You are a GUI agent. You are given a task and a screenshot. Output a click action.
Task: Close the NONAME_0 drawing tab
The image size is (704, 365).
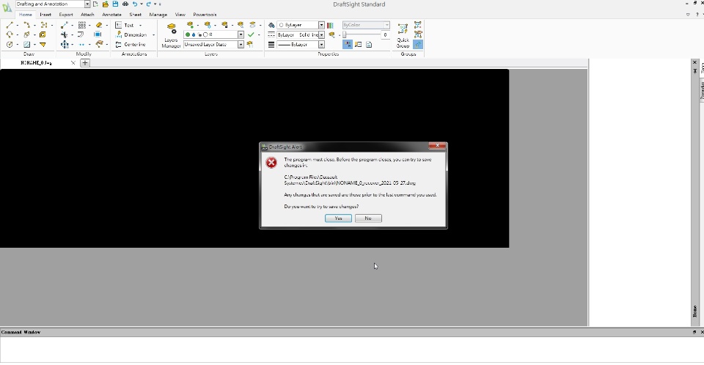coord(73,63)
